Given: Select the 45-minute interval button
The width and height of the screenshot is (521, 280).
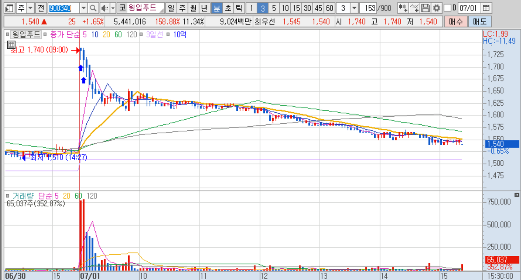Looking at the screenshot, I should pos(319,8).
